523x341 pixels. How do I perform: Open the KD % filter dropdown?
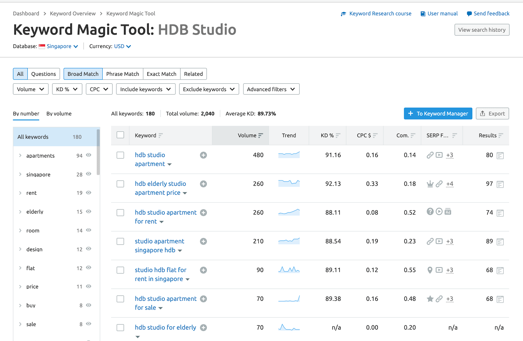point(67,89)
